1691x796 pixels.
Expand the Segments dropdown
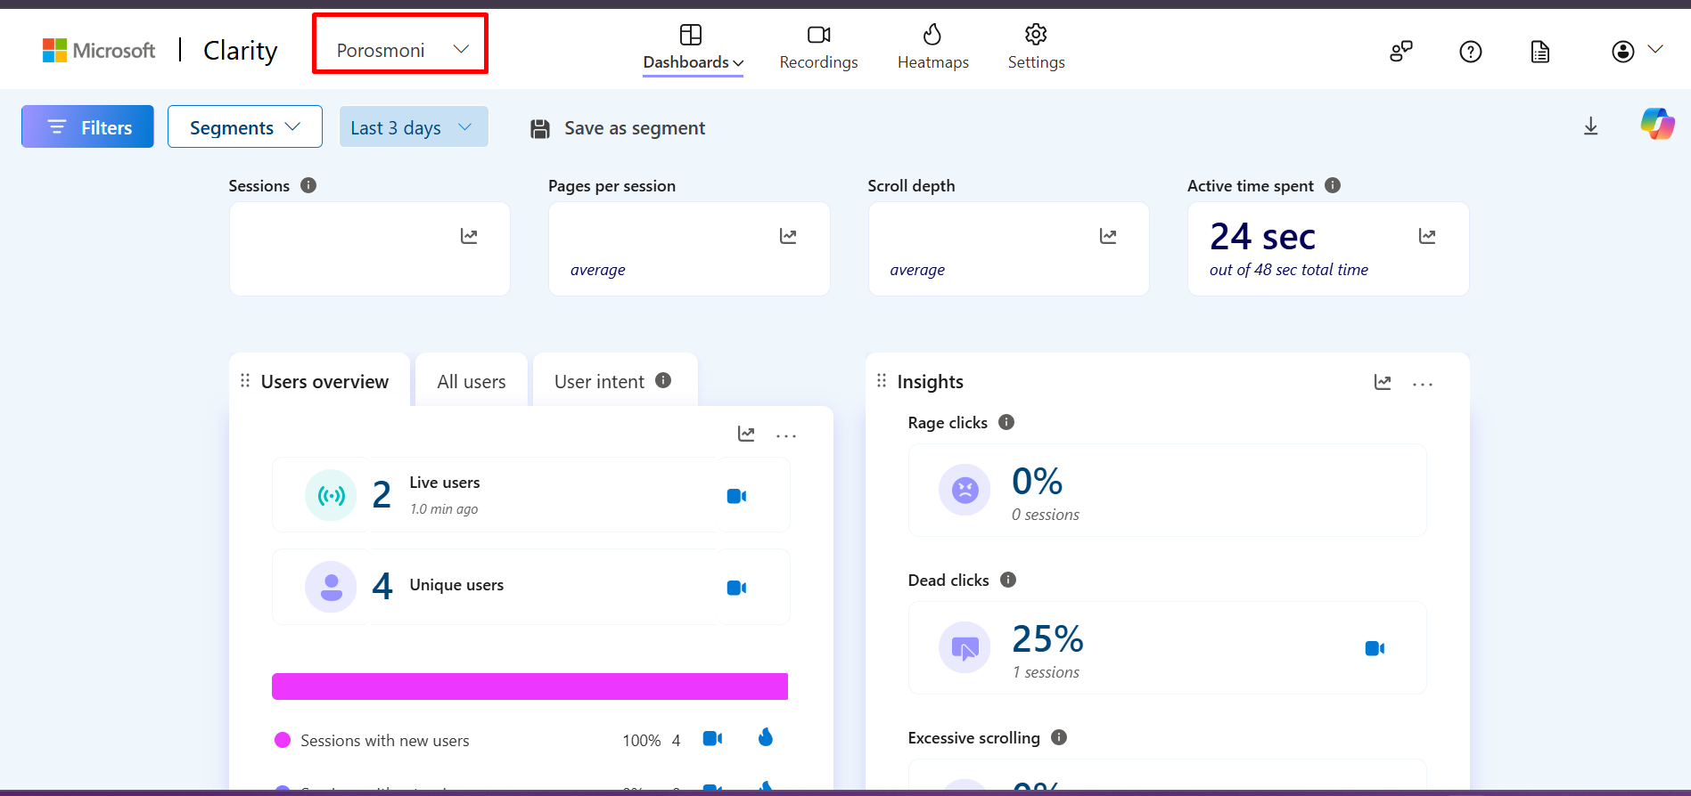coord(245,126)
